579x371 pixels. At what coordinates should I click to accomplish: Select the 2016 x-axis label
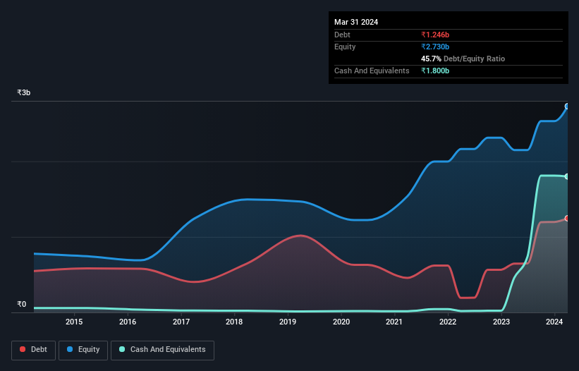(x=128, y=322)
